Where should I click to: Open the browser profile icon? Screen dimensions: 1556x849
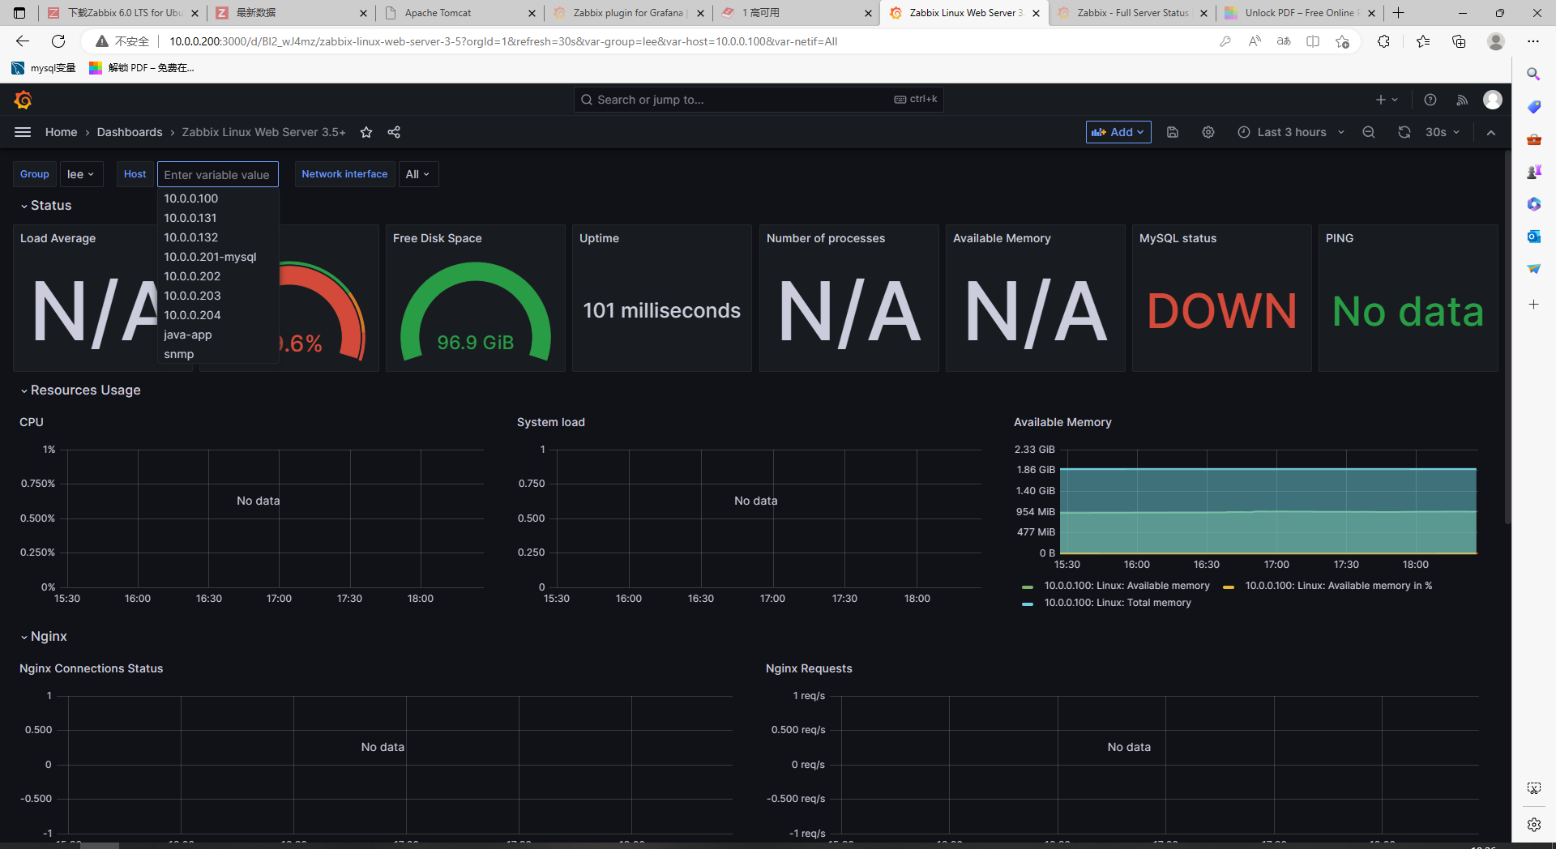click(x=1496, y=41)
